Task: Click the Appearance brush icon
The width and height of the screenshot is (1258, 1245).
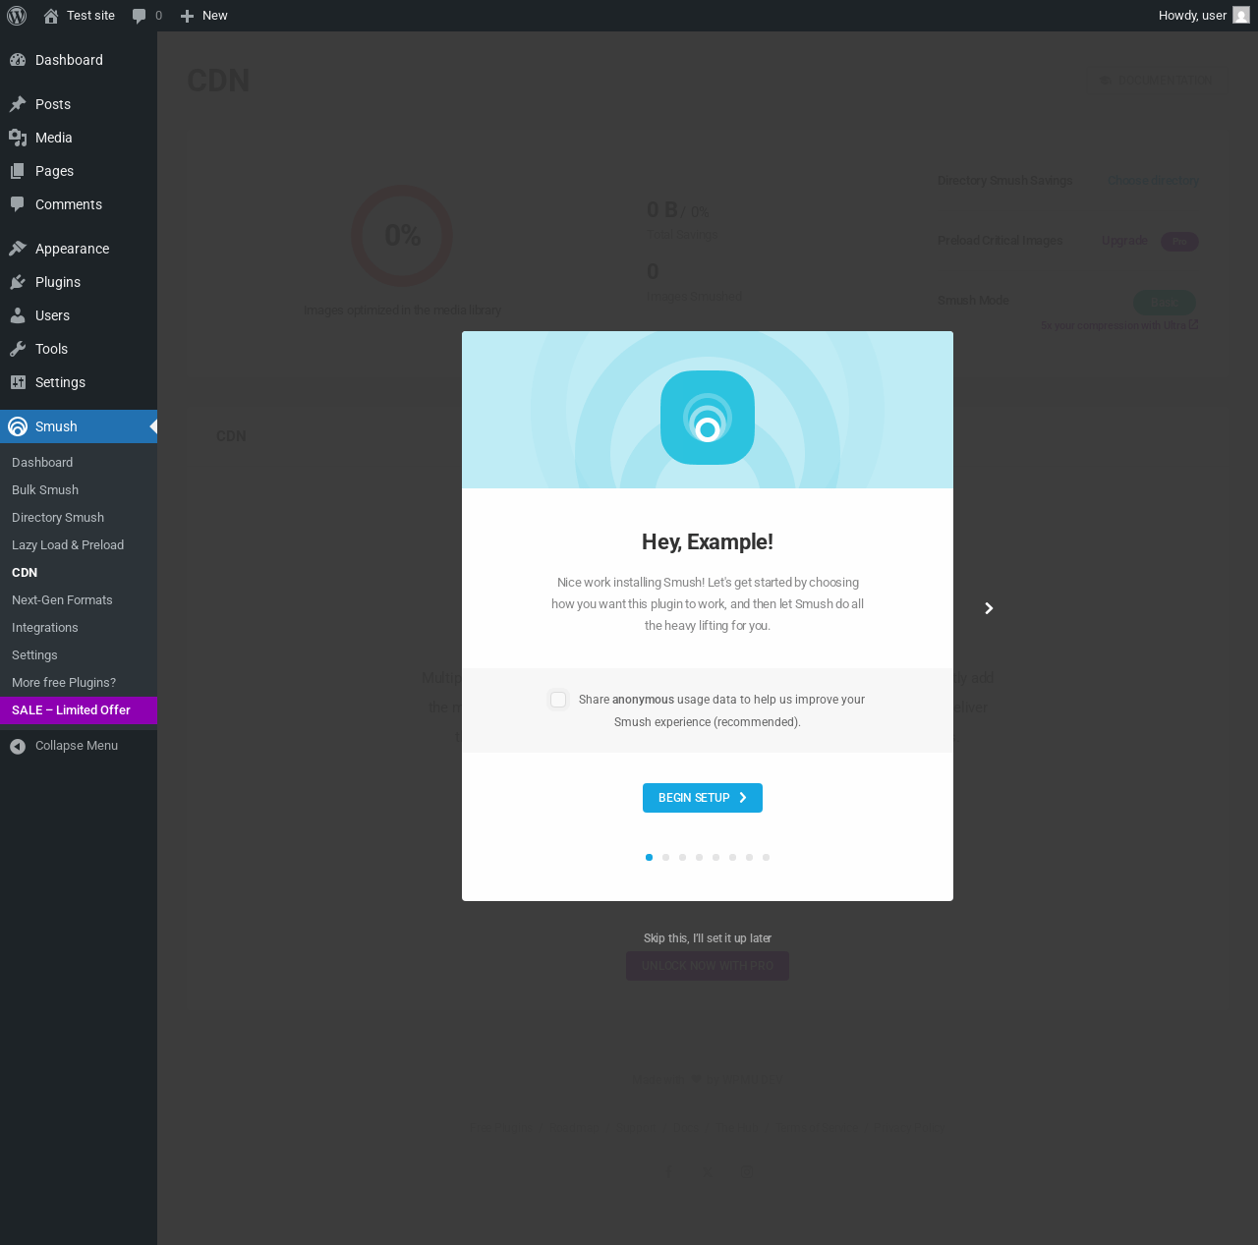Action: 18,249
